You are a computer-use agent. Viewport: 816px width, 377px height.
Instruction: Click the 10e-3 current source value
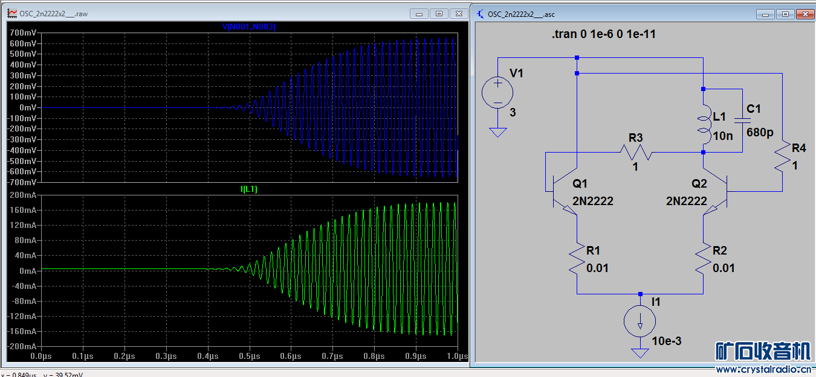click(x=667, y=341)
